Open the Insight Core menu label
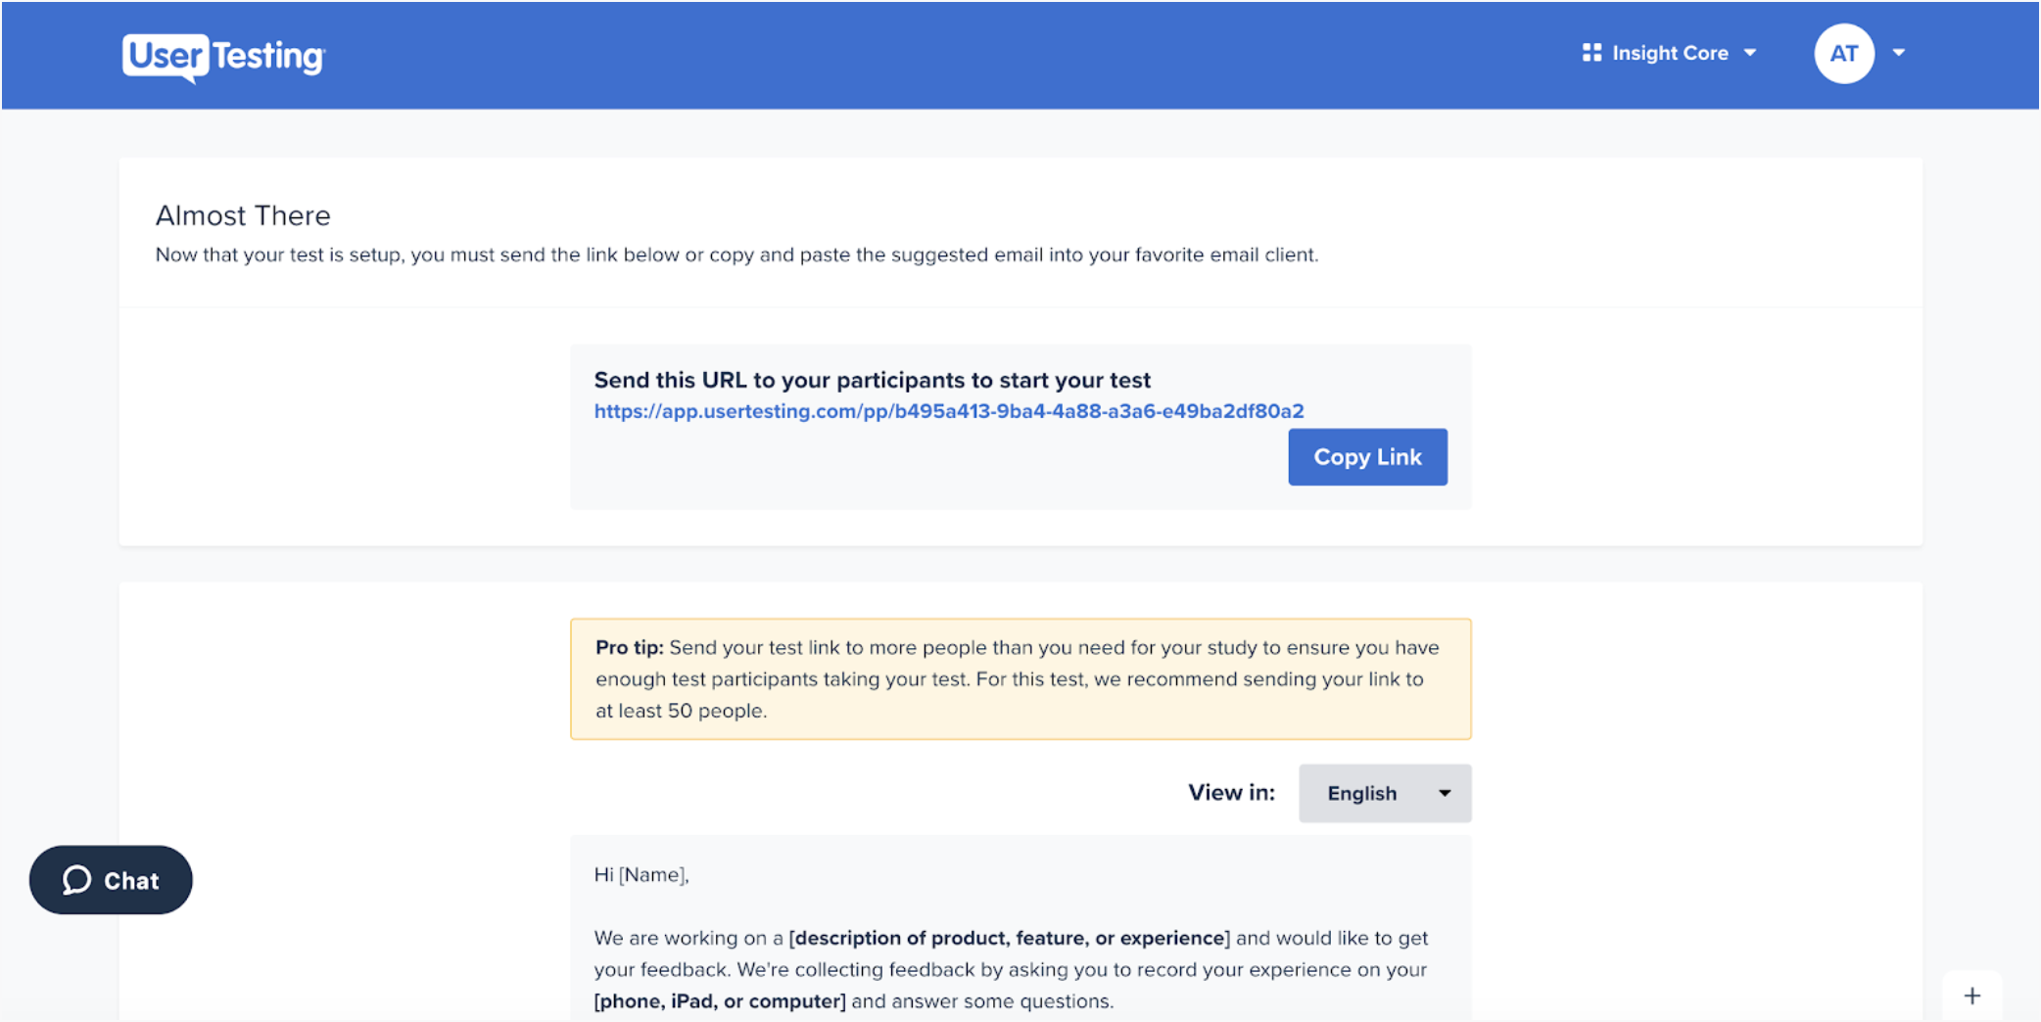Viewport: 2041px width, 1022px height. (x=1670, y=53)
